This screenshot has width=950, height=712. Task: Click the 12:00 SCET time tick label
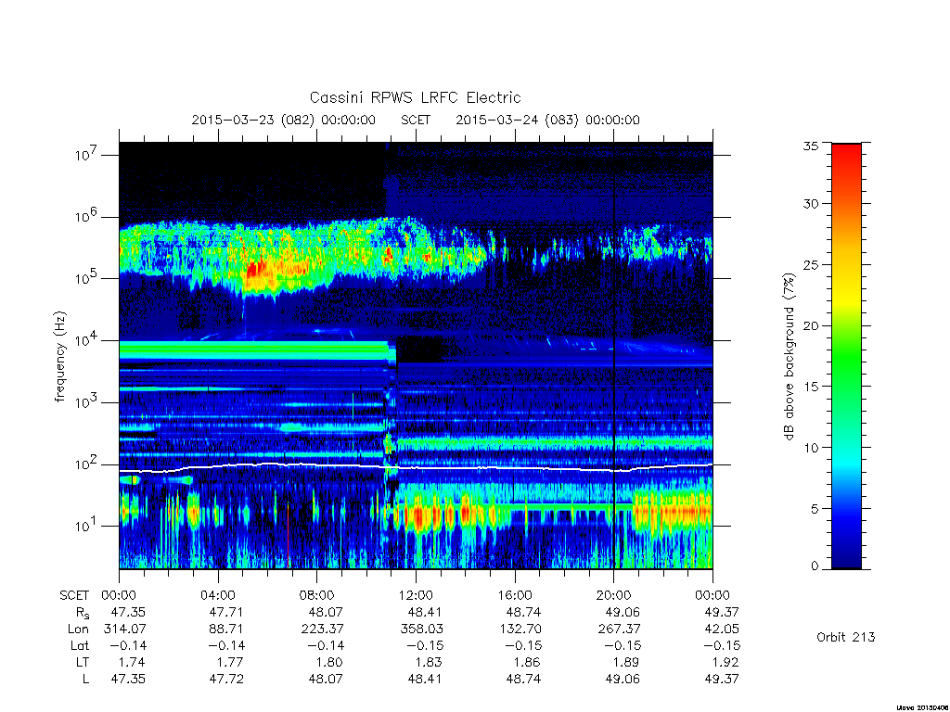pos(416,595)
